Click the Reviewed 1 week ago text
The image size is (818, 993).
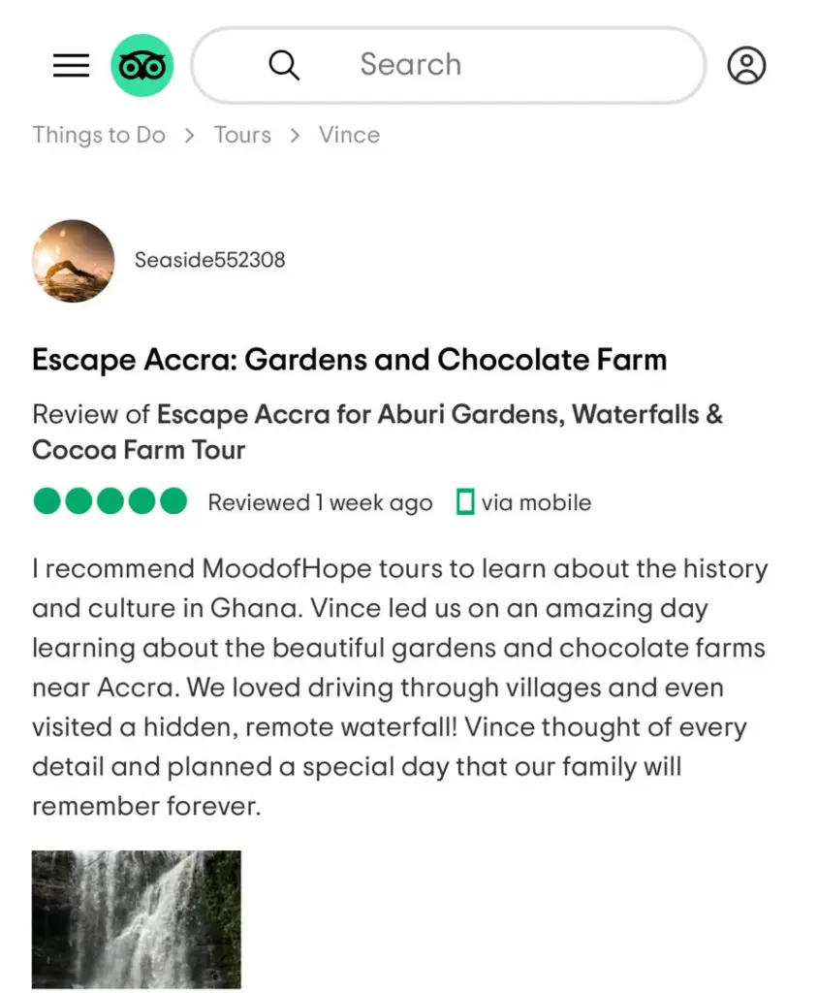(321, 503)
